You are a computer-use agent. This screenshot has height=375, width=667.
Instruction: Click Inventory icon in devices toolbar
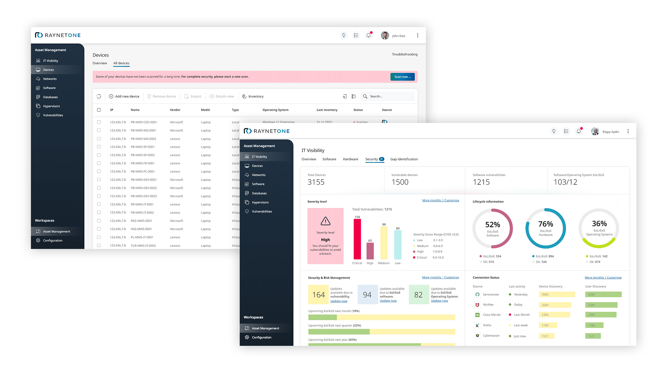[245, 97]
